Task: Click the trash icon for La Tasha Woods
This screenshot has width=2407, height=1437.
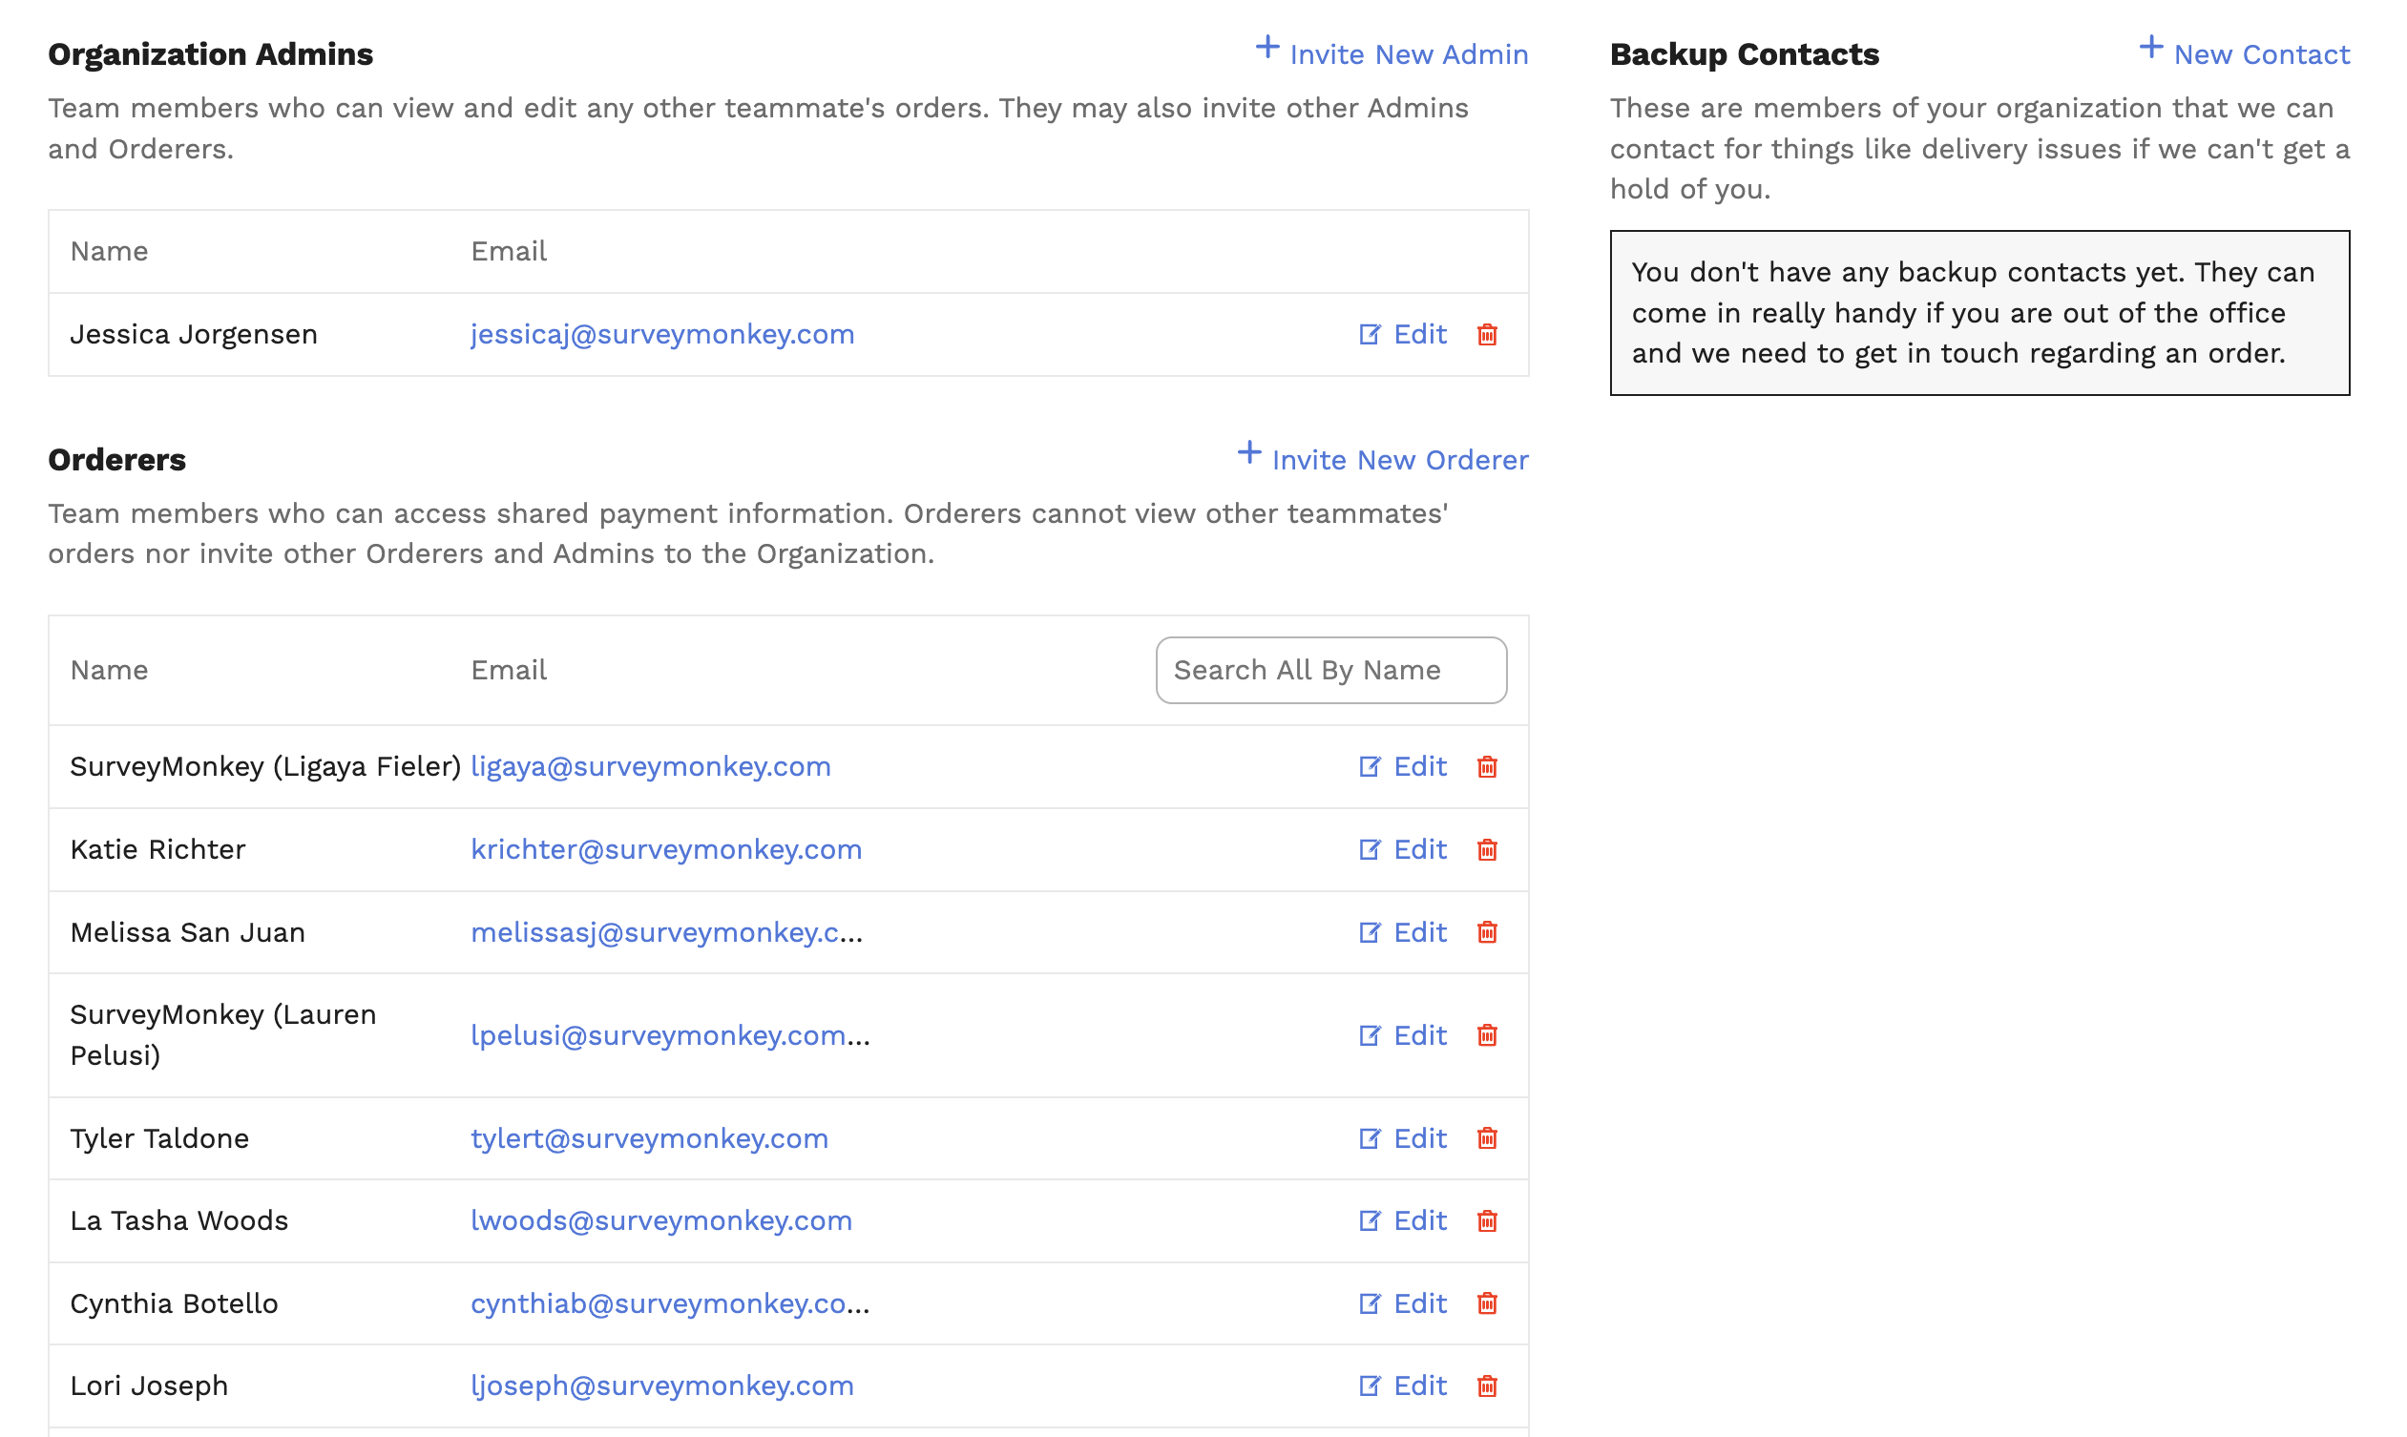Action: (1488, 1221)
